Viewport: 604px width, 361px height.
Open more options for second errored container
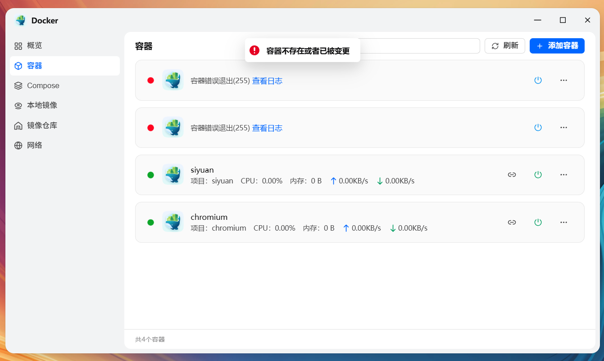click(x=563, y=128)
